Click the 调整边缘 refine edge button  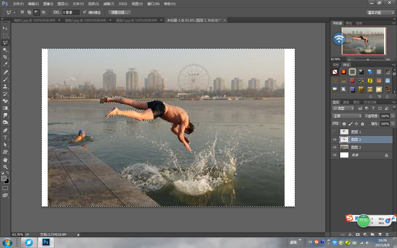pos(120,12)
